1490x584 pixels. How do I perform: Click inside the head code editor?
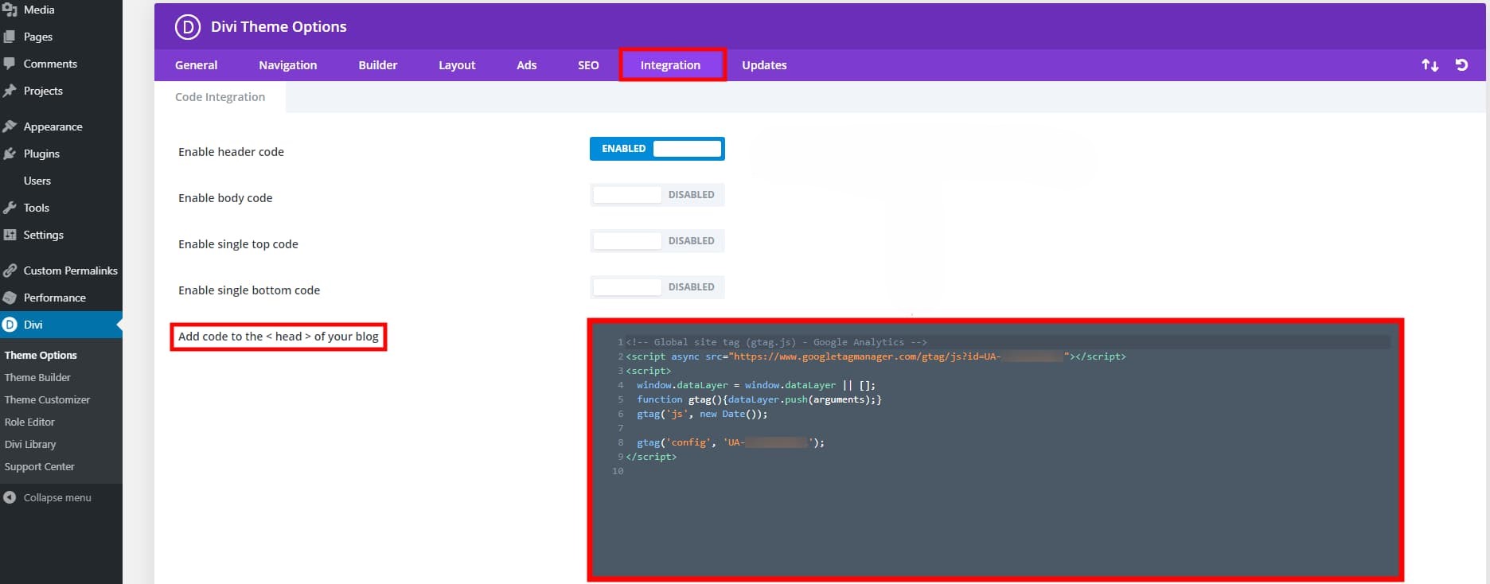tap(996, 450)
